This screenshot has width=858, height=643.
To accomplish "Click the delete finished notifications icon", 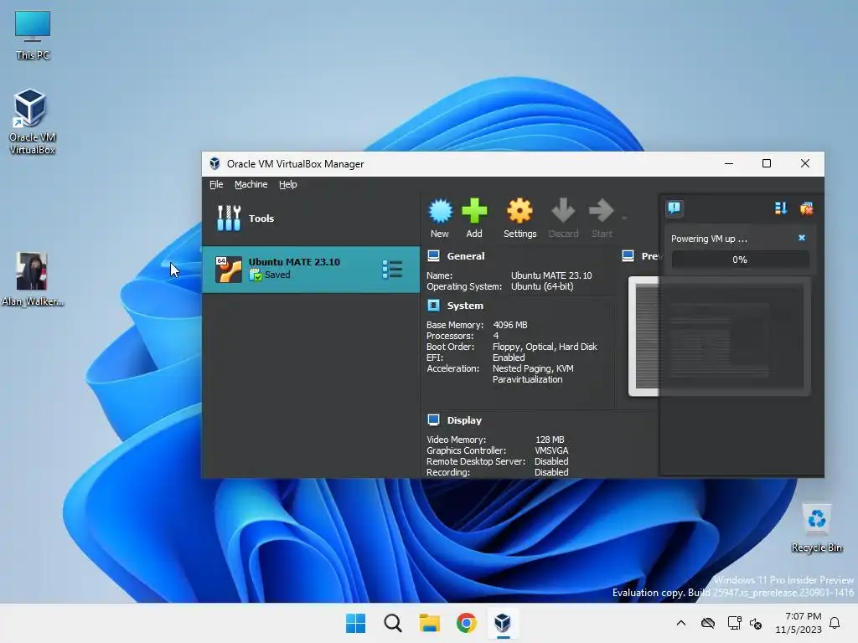I will [x=807, y=208].
